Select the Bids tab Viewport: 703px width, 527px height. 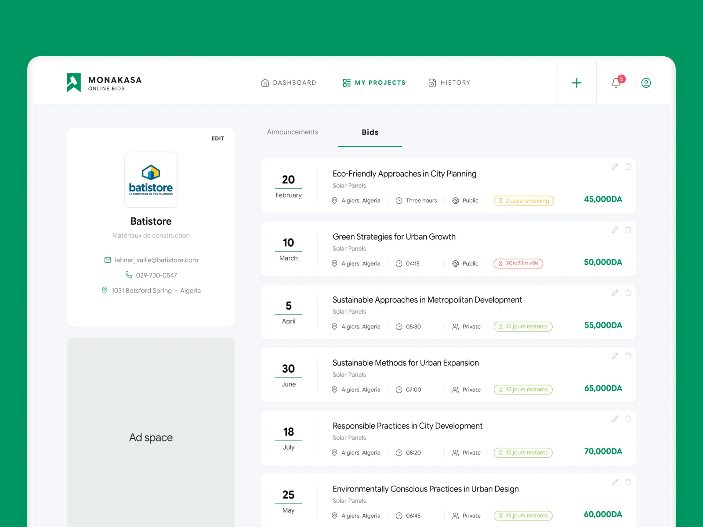370,132
